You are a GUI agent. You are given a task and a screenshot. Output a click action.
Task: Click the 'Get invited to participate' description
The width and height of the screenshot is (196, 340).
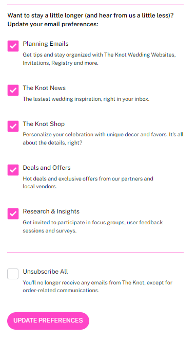coord(92,227)
